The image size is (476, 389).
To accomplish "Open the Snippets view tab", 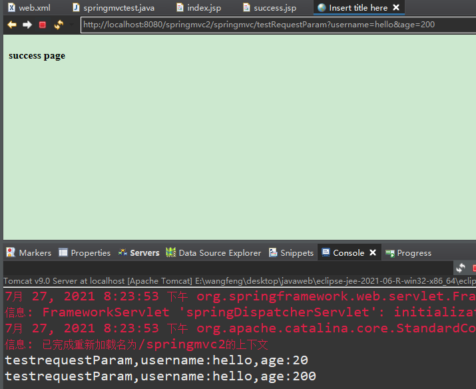I will coord(291,252).
